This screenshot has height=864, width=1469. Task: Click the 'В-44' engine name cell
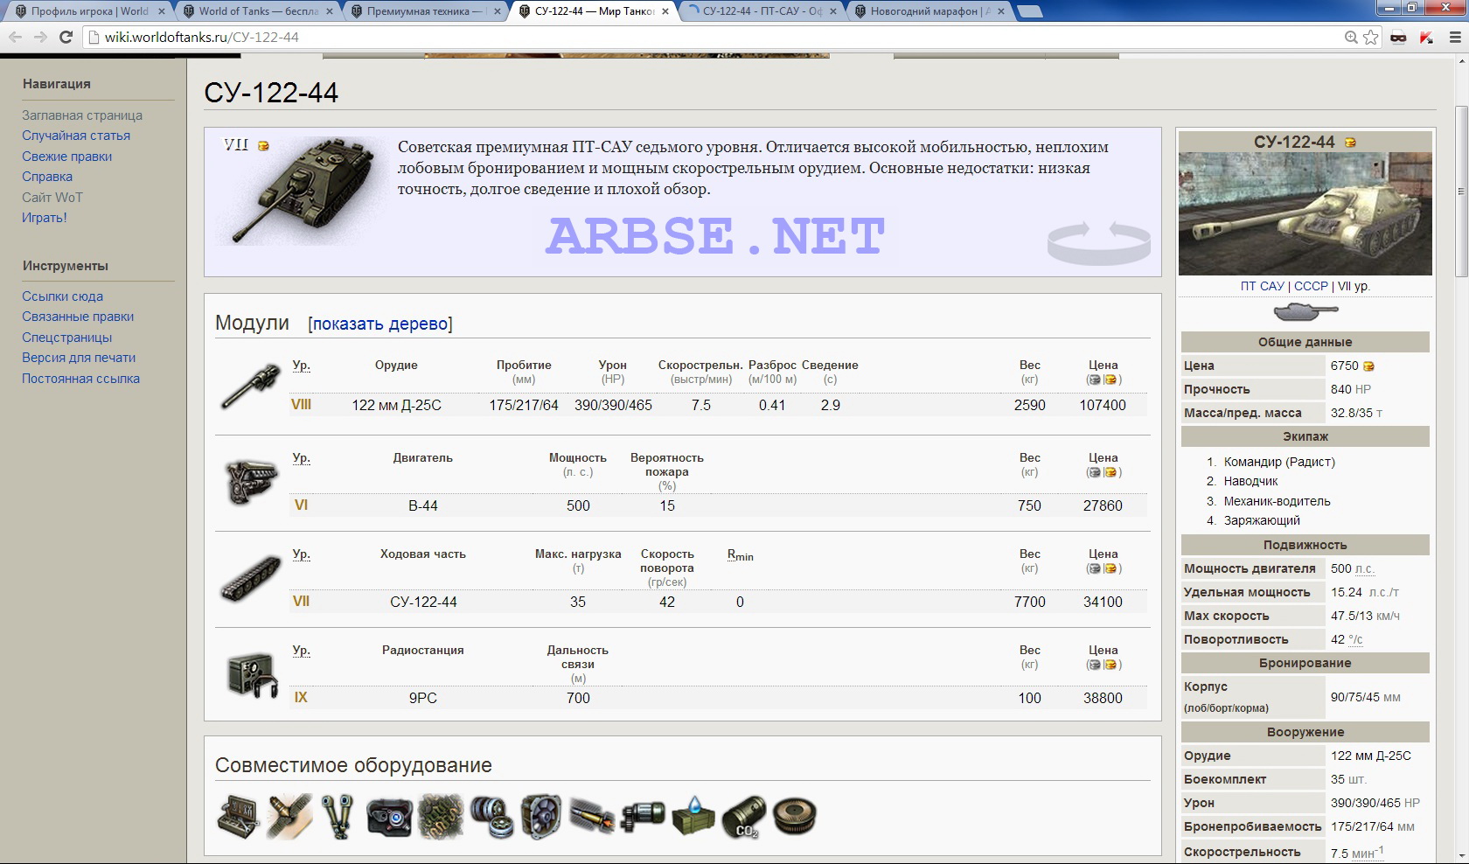(423, 505)
